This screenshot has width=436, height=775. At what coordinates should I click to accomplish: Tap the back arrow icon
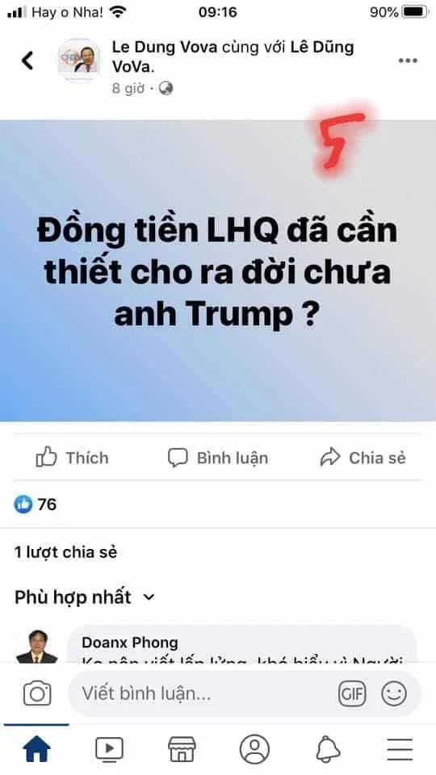click(27, 61)
